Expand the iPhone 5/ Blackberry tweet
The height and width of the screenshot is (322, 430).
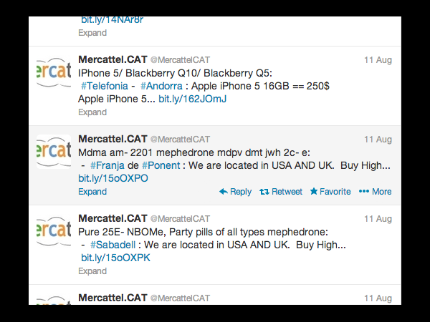(x=92, y=112)
